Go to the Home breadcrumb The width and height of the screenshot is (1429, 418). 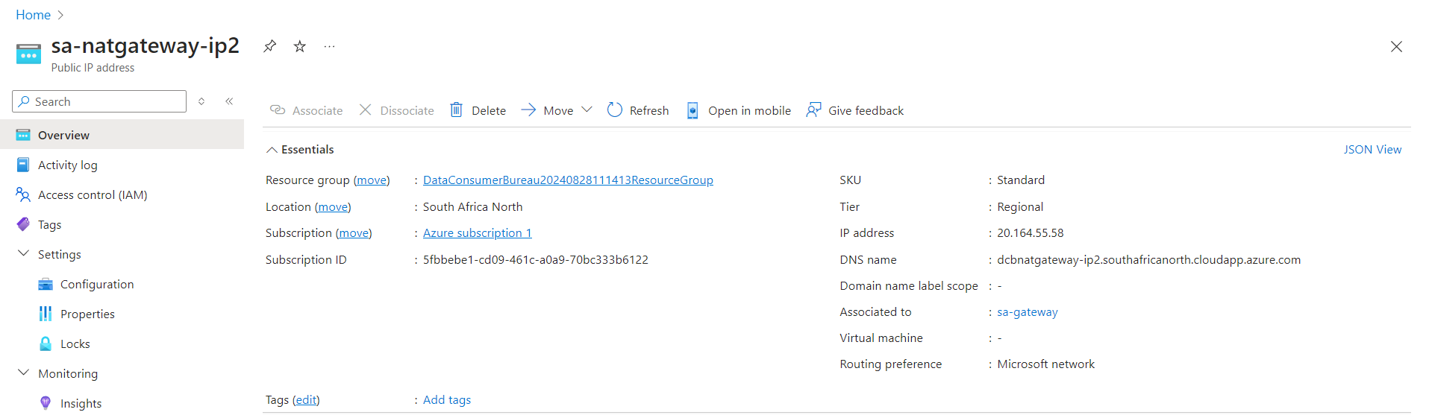coord(34,15)
